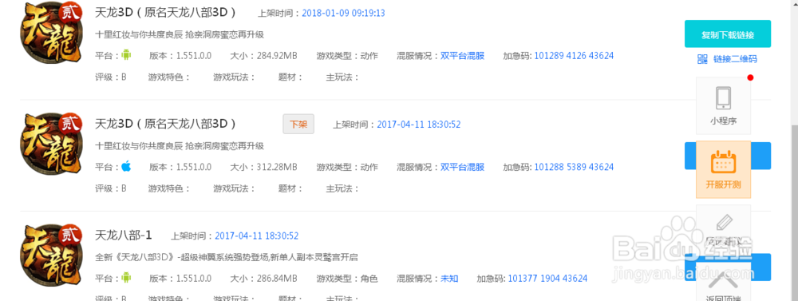Click the size 312.28MB
This screenshot has width=798, height=301.
click(278, 167)
